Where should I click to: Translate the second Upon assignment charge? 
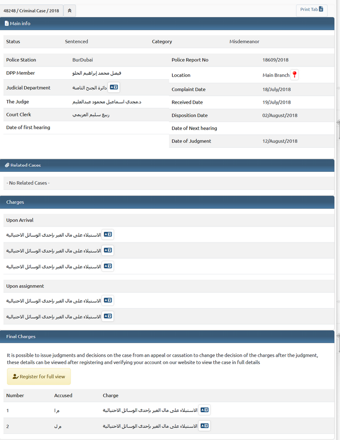click(x=108, y=316)
